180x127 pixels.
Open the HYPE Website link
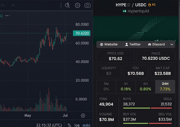(109, 44)
